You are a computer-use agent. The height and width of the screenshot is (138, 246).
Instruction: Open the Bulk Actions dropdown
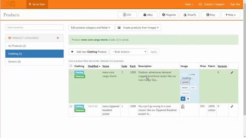pyautogui.click(x=128, y=52)
